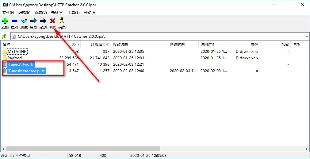Open the 书签(A) menu

57,13
